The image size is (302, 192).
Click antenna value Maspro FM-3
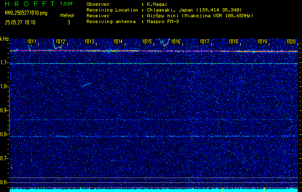pyautogui.click(x=163, y=22)
